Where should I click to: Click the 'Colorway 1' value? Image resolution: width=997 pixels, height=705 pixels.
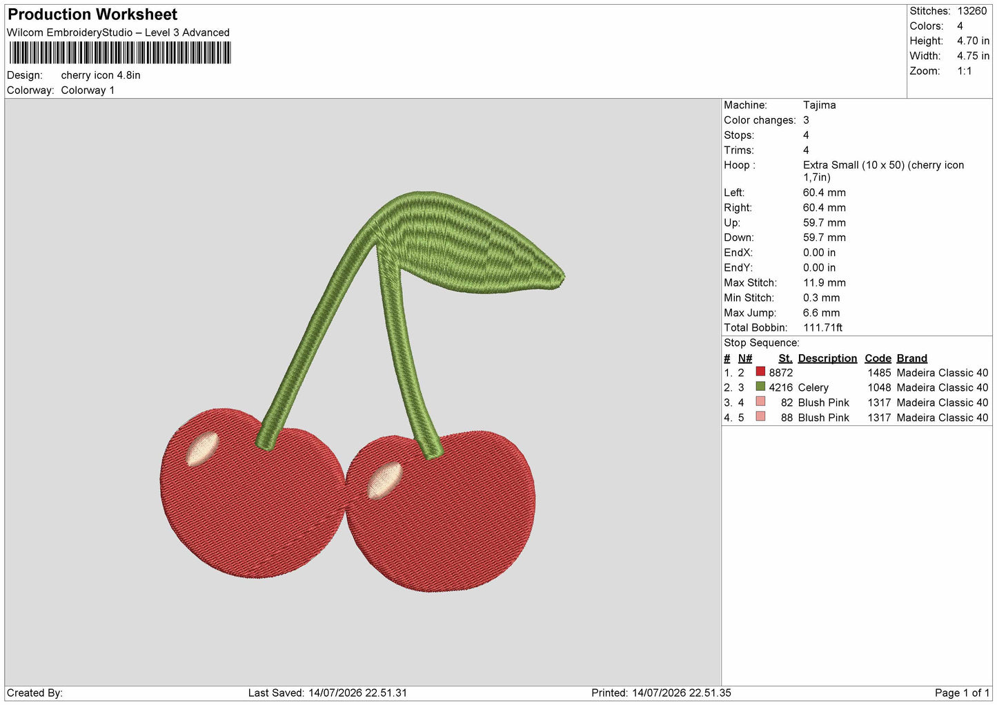[88, 90]
